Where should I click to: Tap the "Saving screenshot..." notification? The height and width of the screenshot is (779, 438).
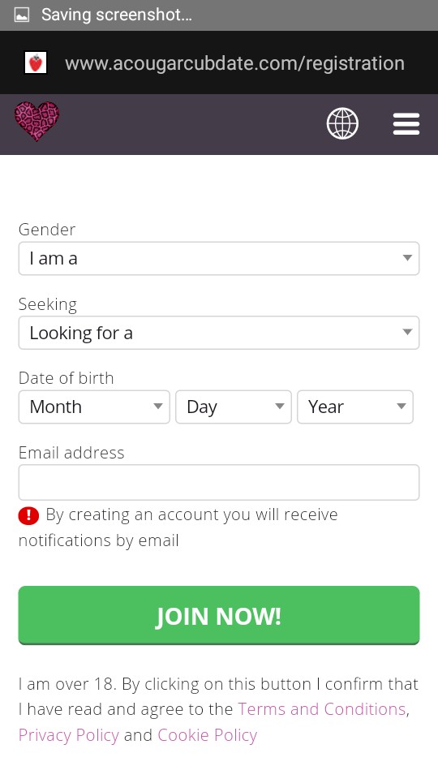116,15
